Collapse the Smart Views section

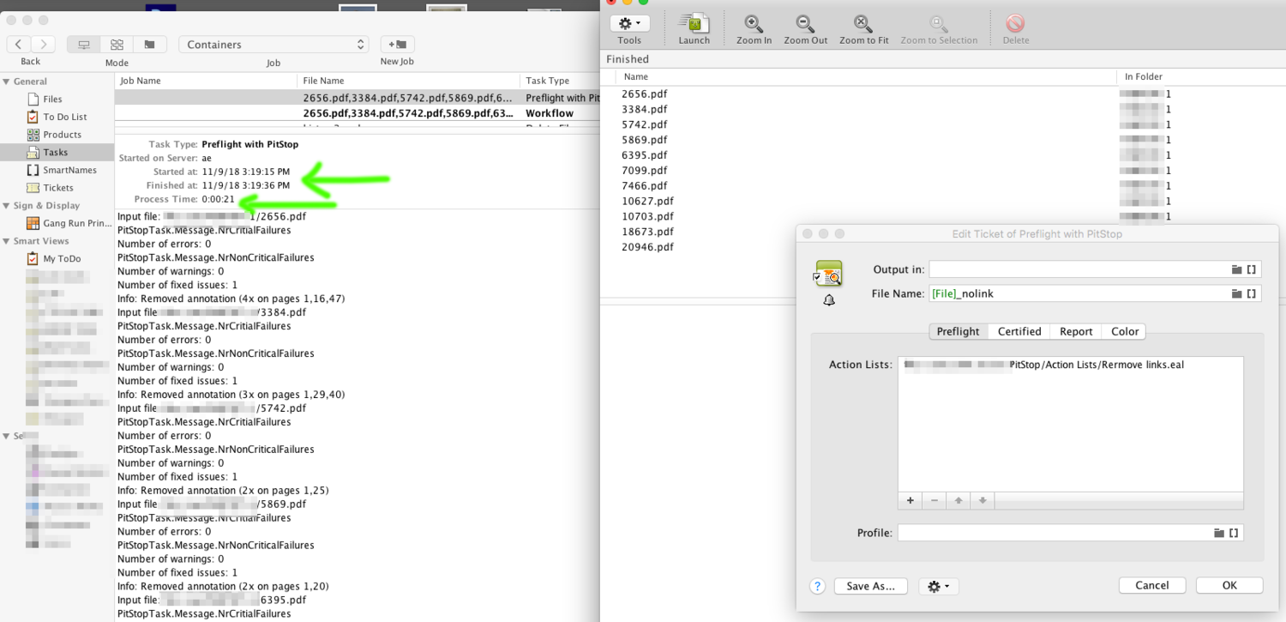[x=6, y=242]
